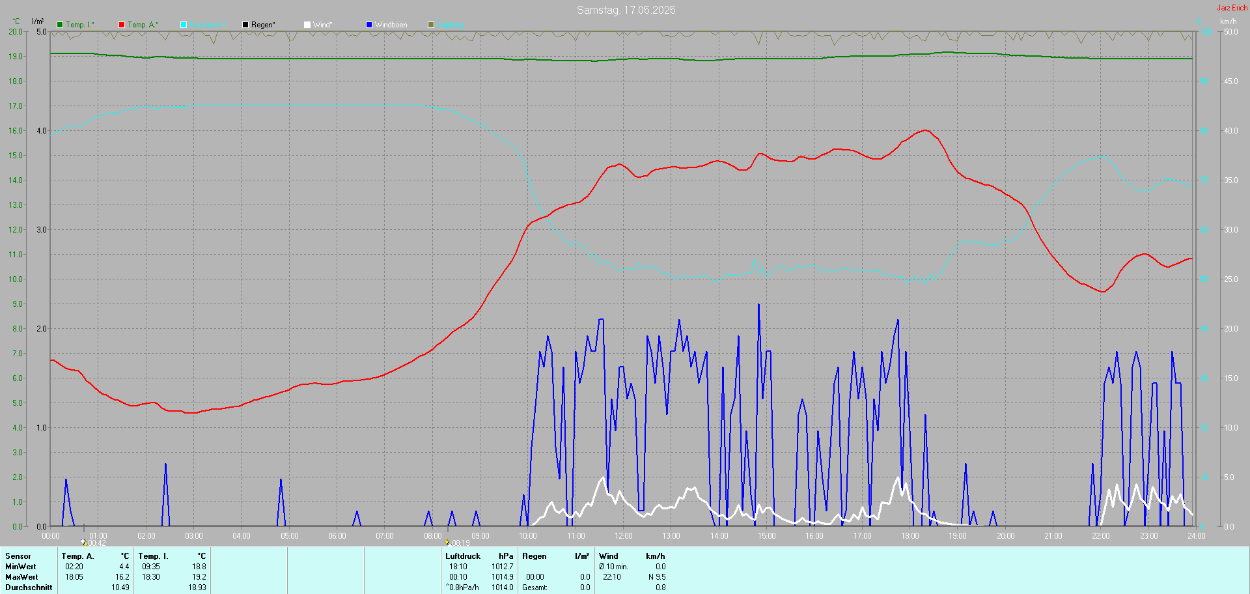Click the Luftdruck column header
This screenshot has height=594, width=1250.
(463, 556)
